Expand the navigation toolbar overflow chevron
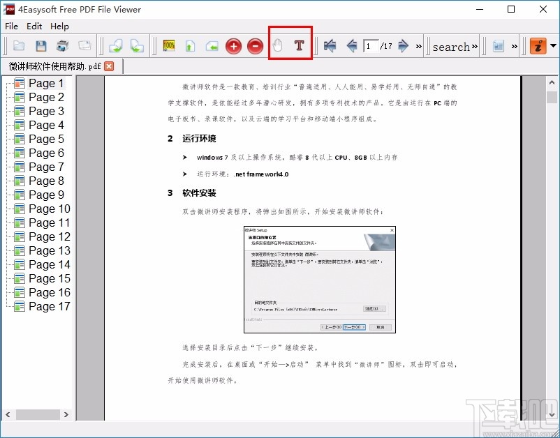The height and width of the screenshot is (438, 560). (x=418, y=45)
